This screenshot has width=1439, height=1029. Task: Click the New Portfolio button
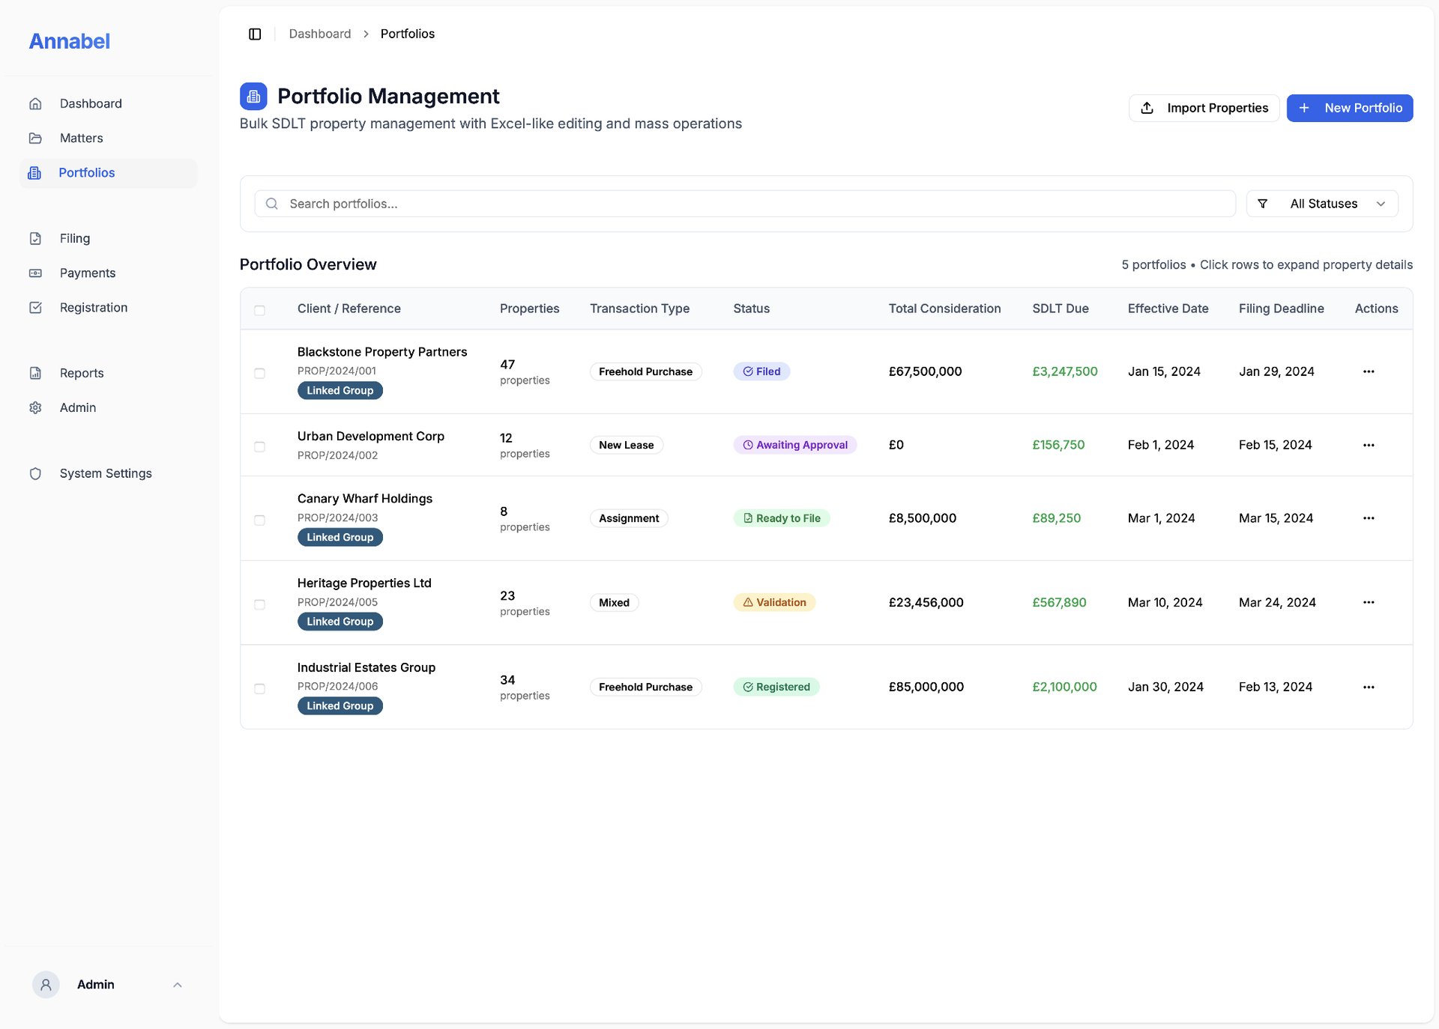[x=1349, y=108]
